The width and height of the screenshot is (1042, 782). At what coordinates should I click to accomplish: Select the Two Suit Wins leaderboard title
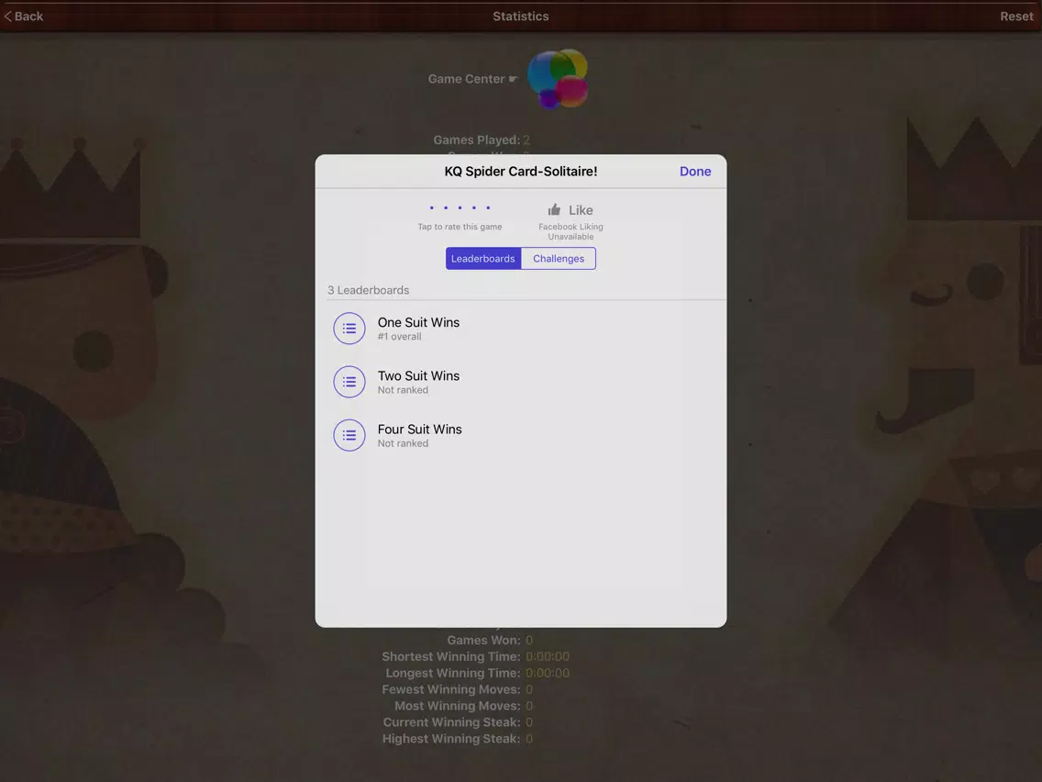pyautogui.click(x=418, y=375)
